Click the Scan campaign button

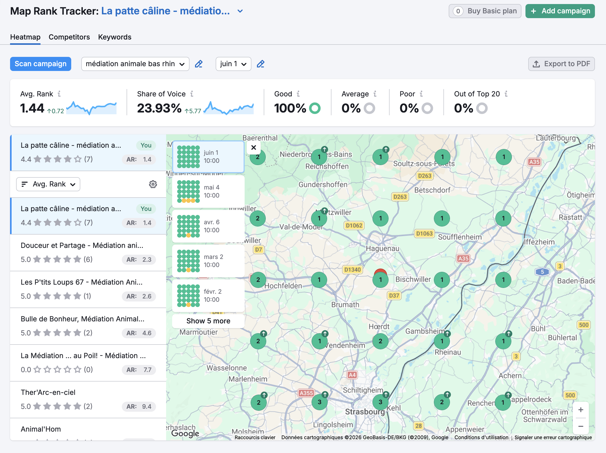(x=41, y=64)
